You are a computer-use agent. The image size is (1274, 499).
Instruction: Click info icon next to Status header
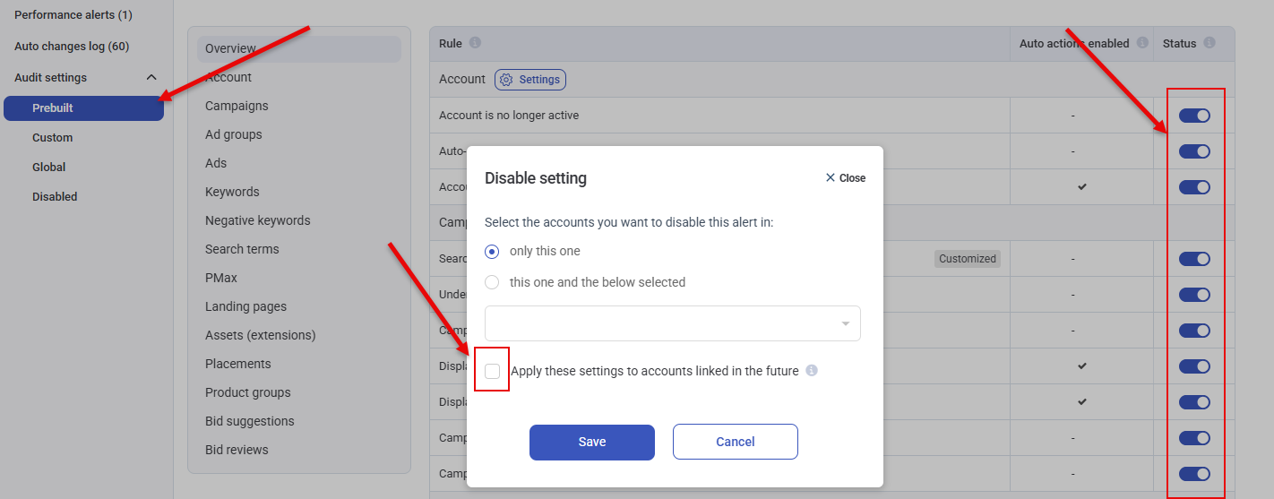coord(1209,43)
